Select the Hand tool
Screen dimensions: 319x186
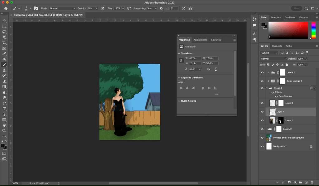click(x=4, y=125)
